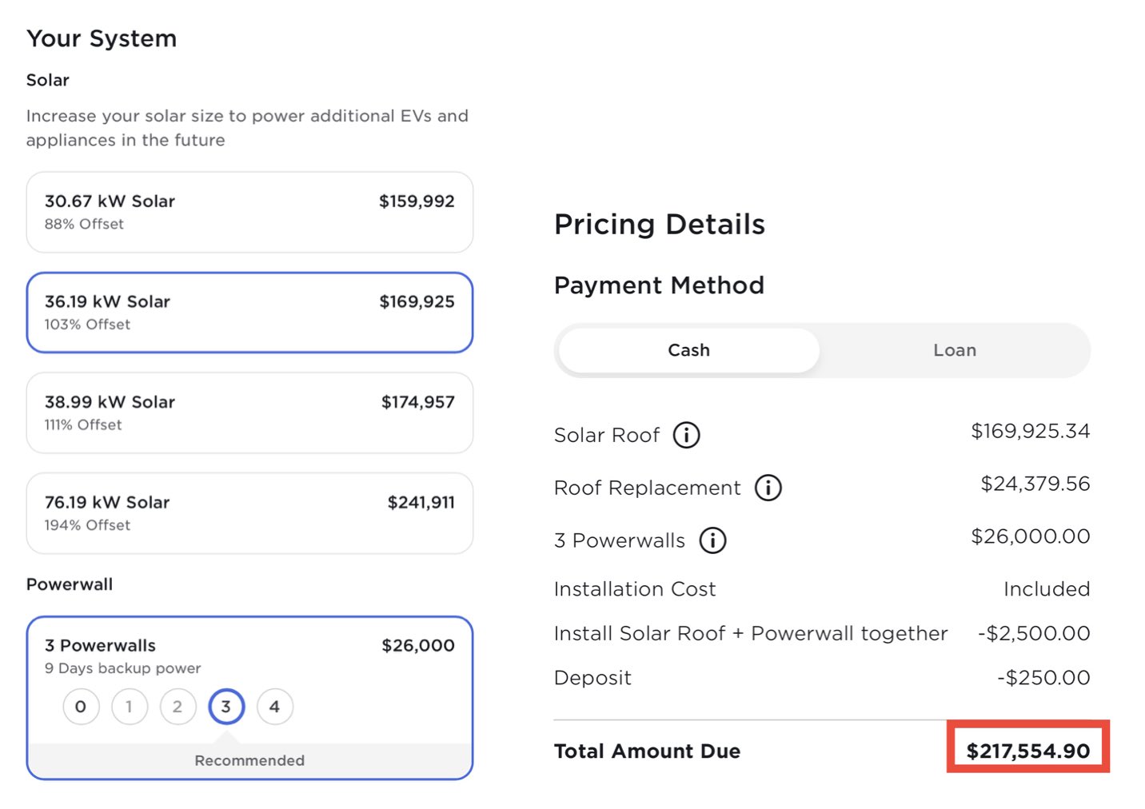Select Cash payment method

688,350
